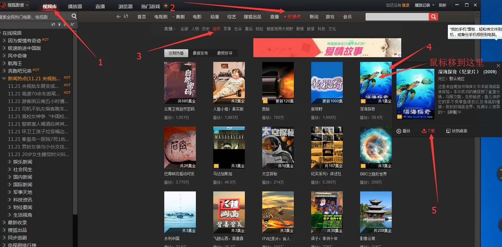The height and width of the screenshot is (247, 502).
Task: Open the 搜狐影音 logo menu
Action: (15, 5)
